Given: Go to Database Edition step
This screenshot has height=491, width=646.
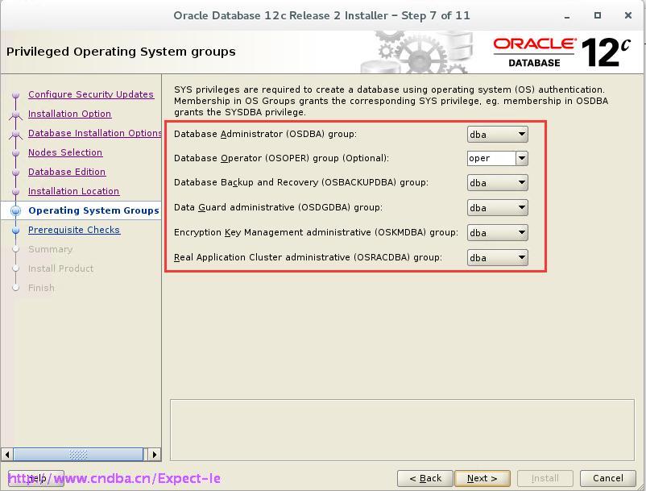Looking at the screenshot, I should tap(67, 172).
